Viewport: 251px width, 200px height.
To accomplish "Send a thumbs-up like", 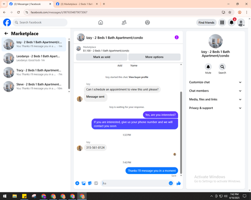I will tap(179, 183).
